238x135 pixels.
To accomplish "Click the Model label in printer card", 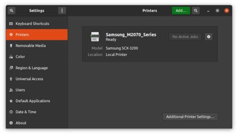I will click(97, 48).
